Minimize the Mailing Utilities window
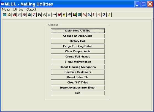This screenshot has height=112, width=154. 137,4
